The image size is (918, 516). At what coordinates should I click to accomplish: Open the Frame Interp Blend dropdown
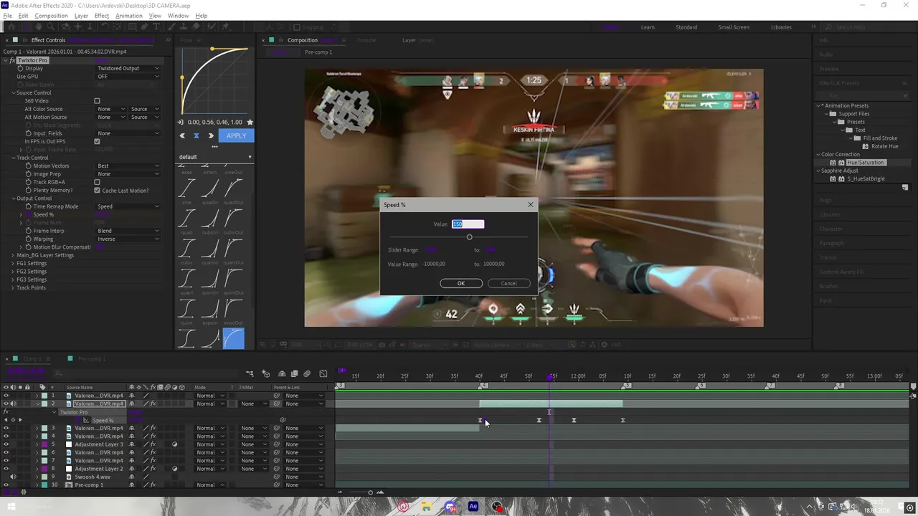pyautogui.click(x=128, y=231)
